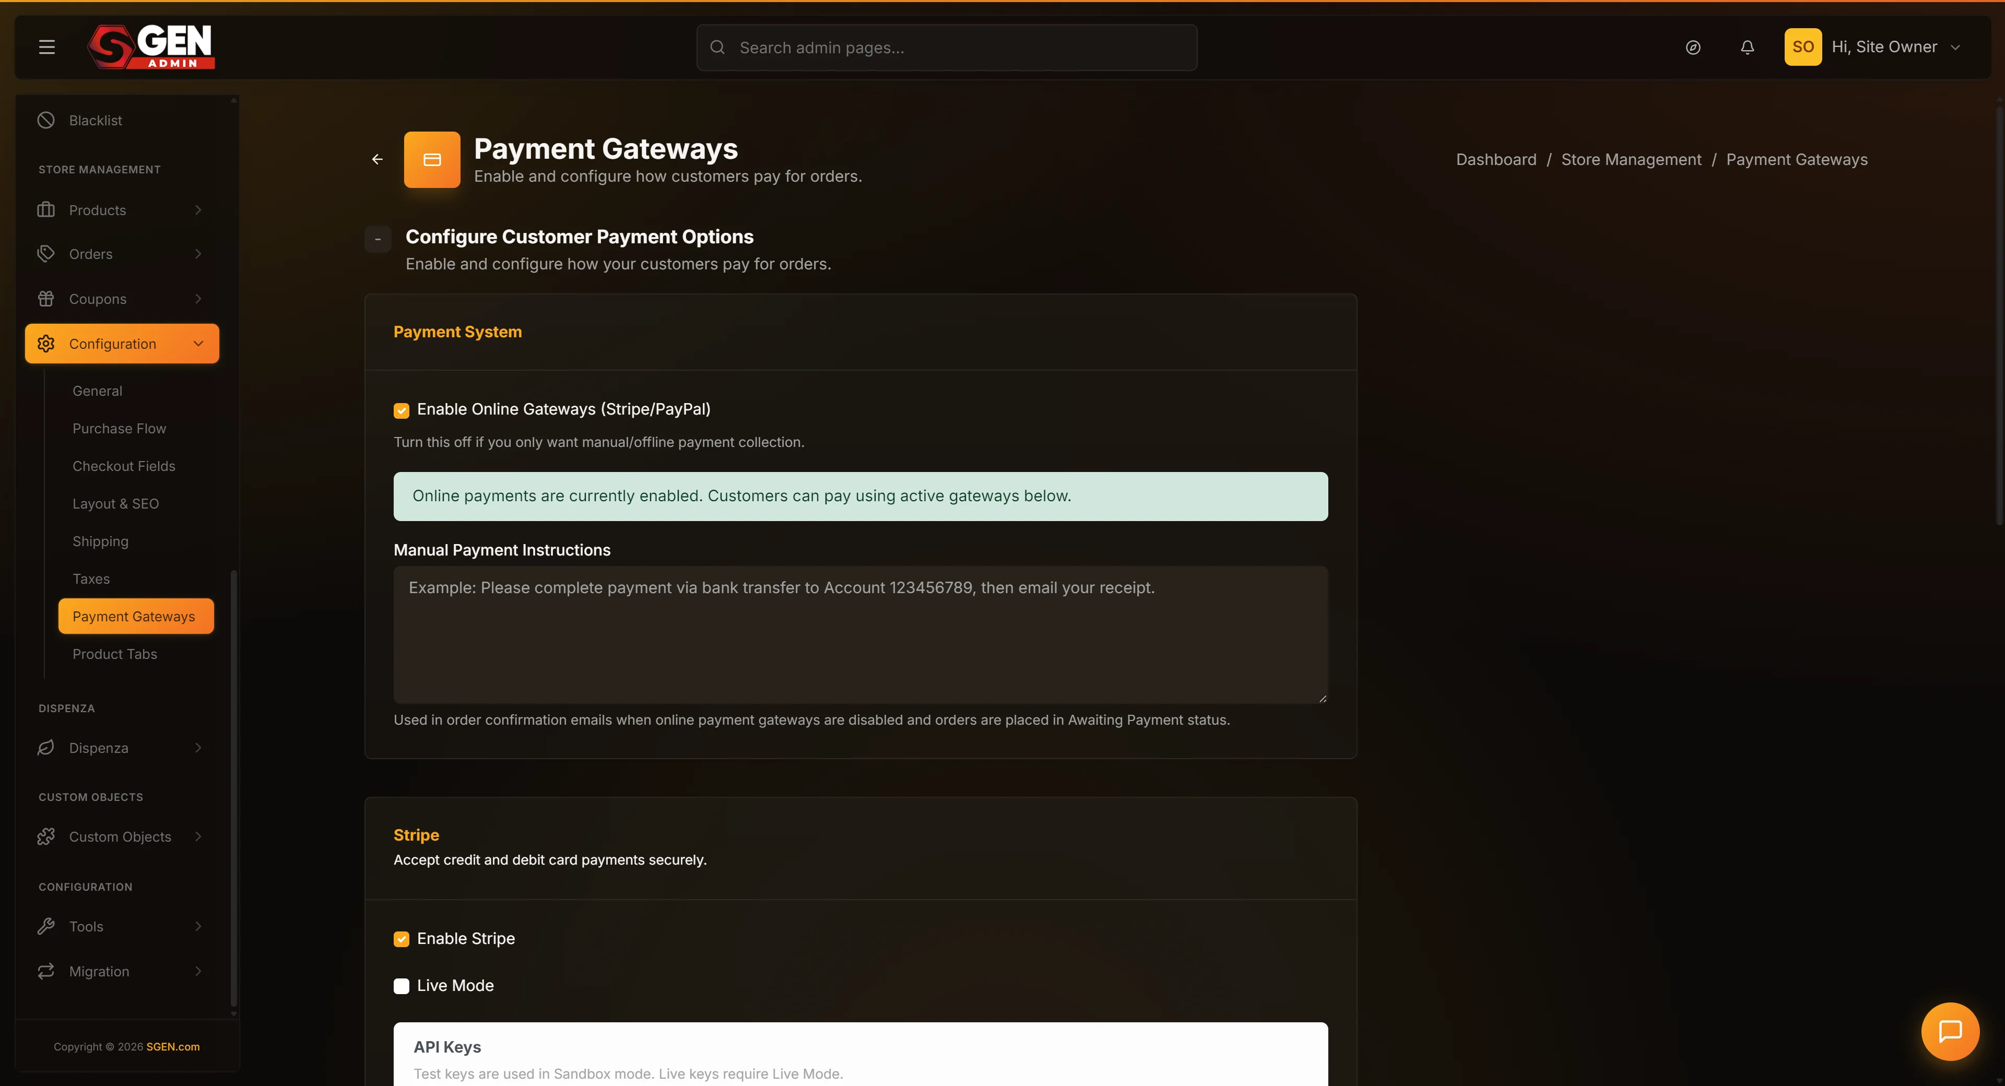Click the Coupons gift icon

pos(46,299)
